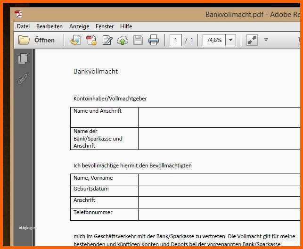
Task: Click the Adobe Reader PDF logo icon
Action: (18, 14)
